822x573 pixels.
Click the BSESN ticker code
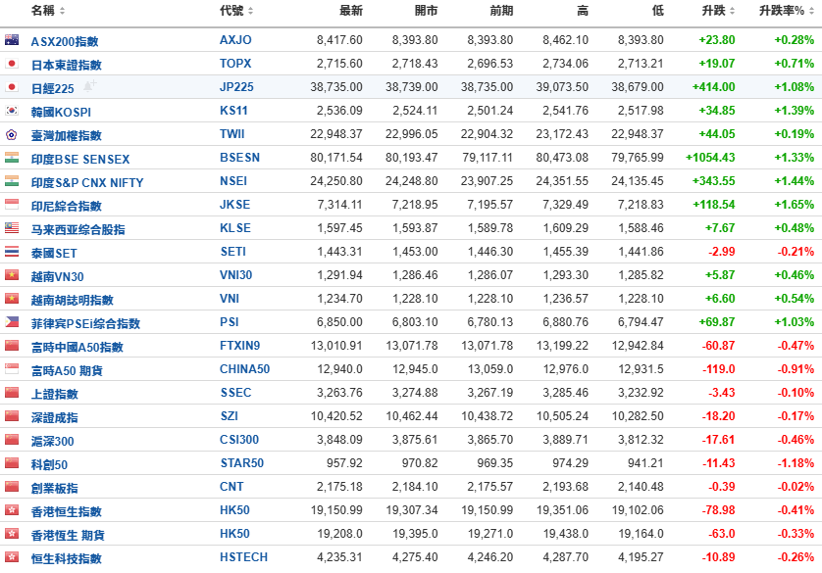239,158
